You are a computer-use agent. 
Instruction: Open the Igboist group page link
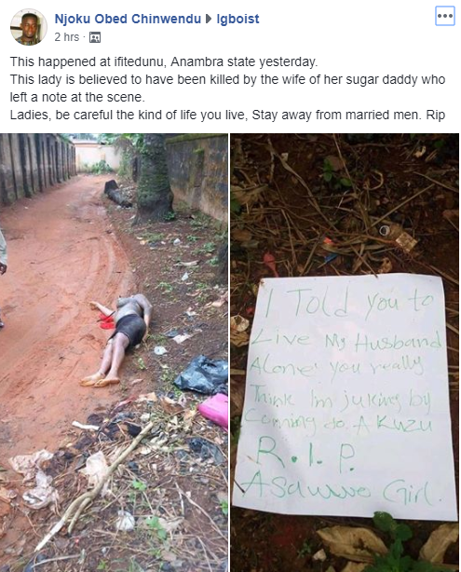coord(237,19)
